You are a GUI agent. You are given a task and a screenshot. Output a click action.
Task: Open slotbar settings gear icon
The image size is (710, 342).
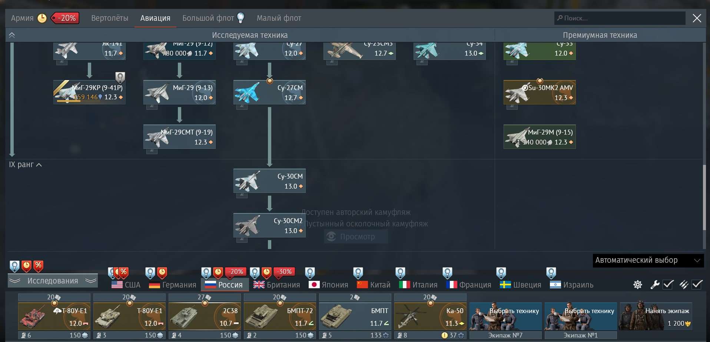[x=638, y=285]
